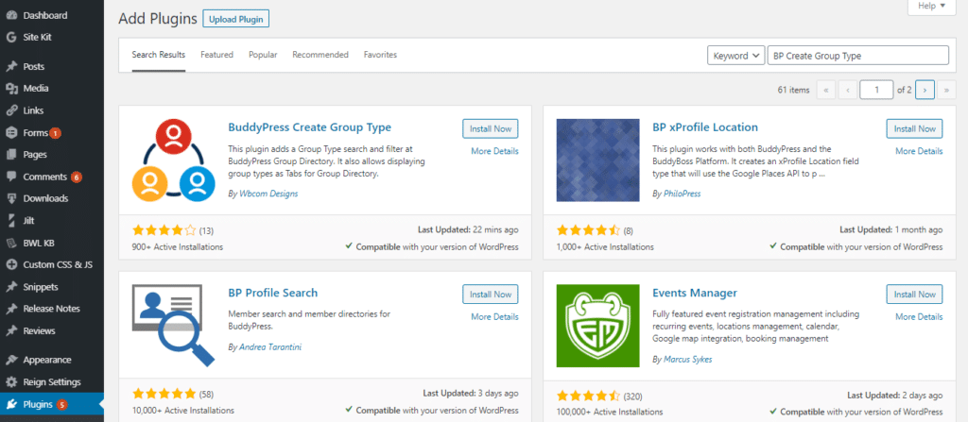Click BuddyPress Create Group Type plugin logo
Screen dimensions: 968x422
tap(174, 160)
